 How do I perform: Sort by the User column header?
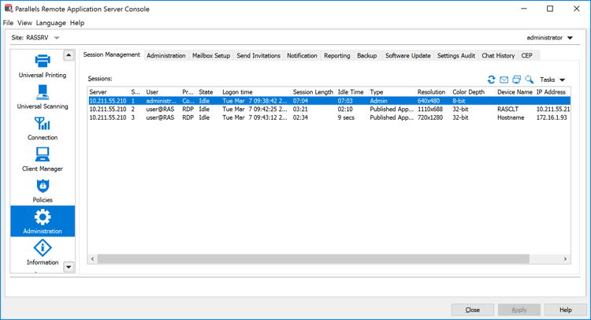click(162, 92)
